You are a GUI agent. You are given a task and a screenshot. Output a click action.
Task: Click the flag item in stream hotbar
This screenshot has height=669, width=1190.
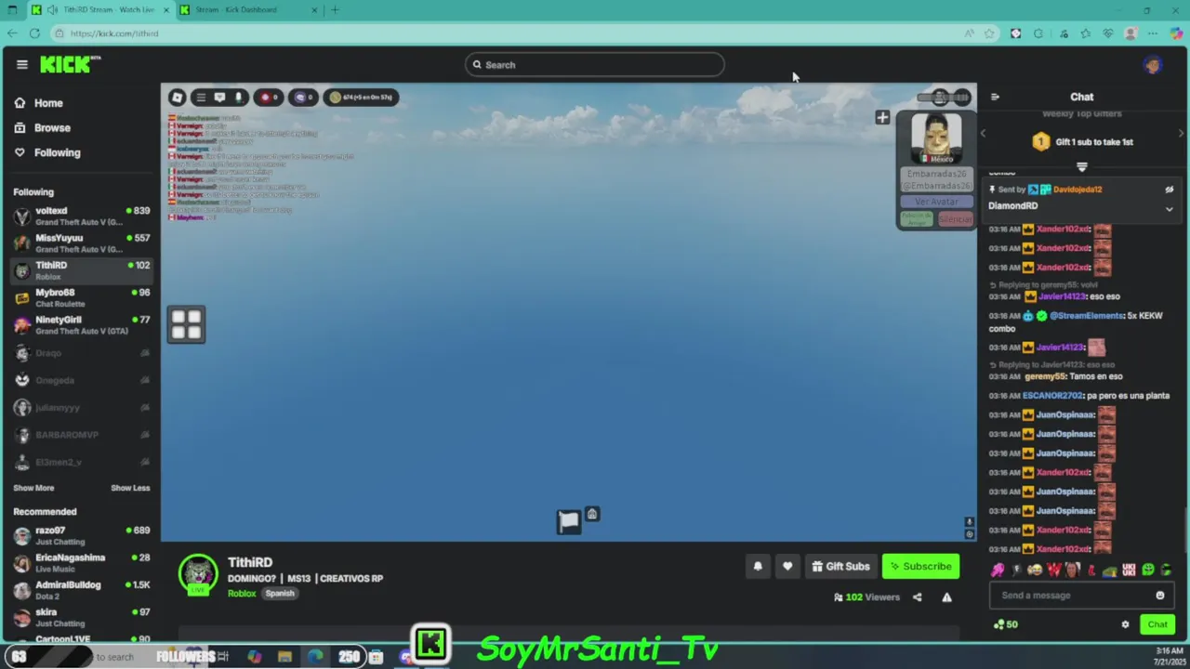pos(569,521)
